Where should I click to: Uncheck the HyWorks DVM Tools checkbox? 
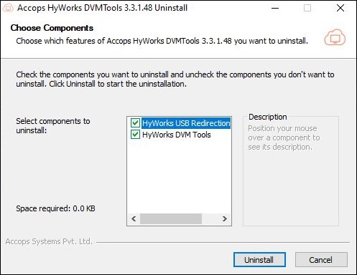[135, 135]
